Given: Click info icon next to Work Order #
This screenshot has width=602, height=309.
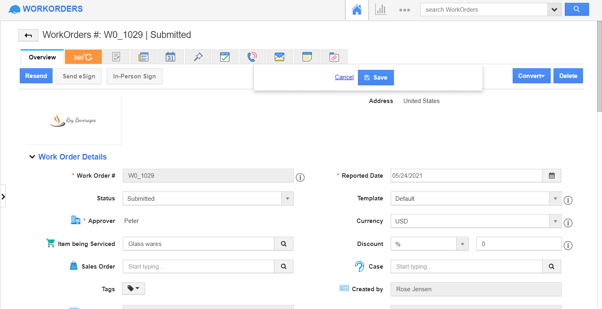Looking at the screenshot, I should [300, 177].
